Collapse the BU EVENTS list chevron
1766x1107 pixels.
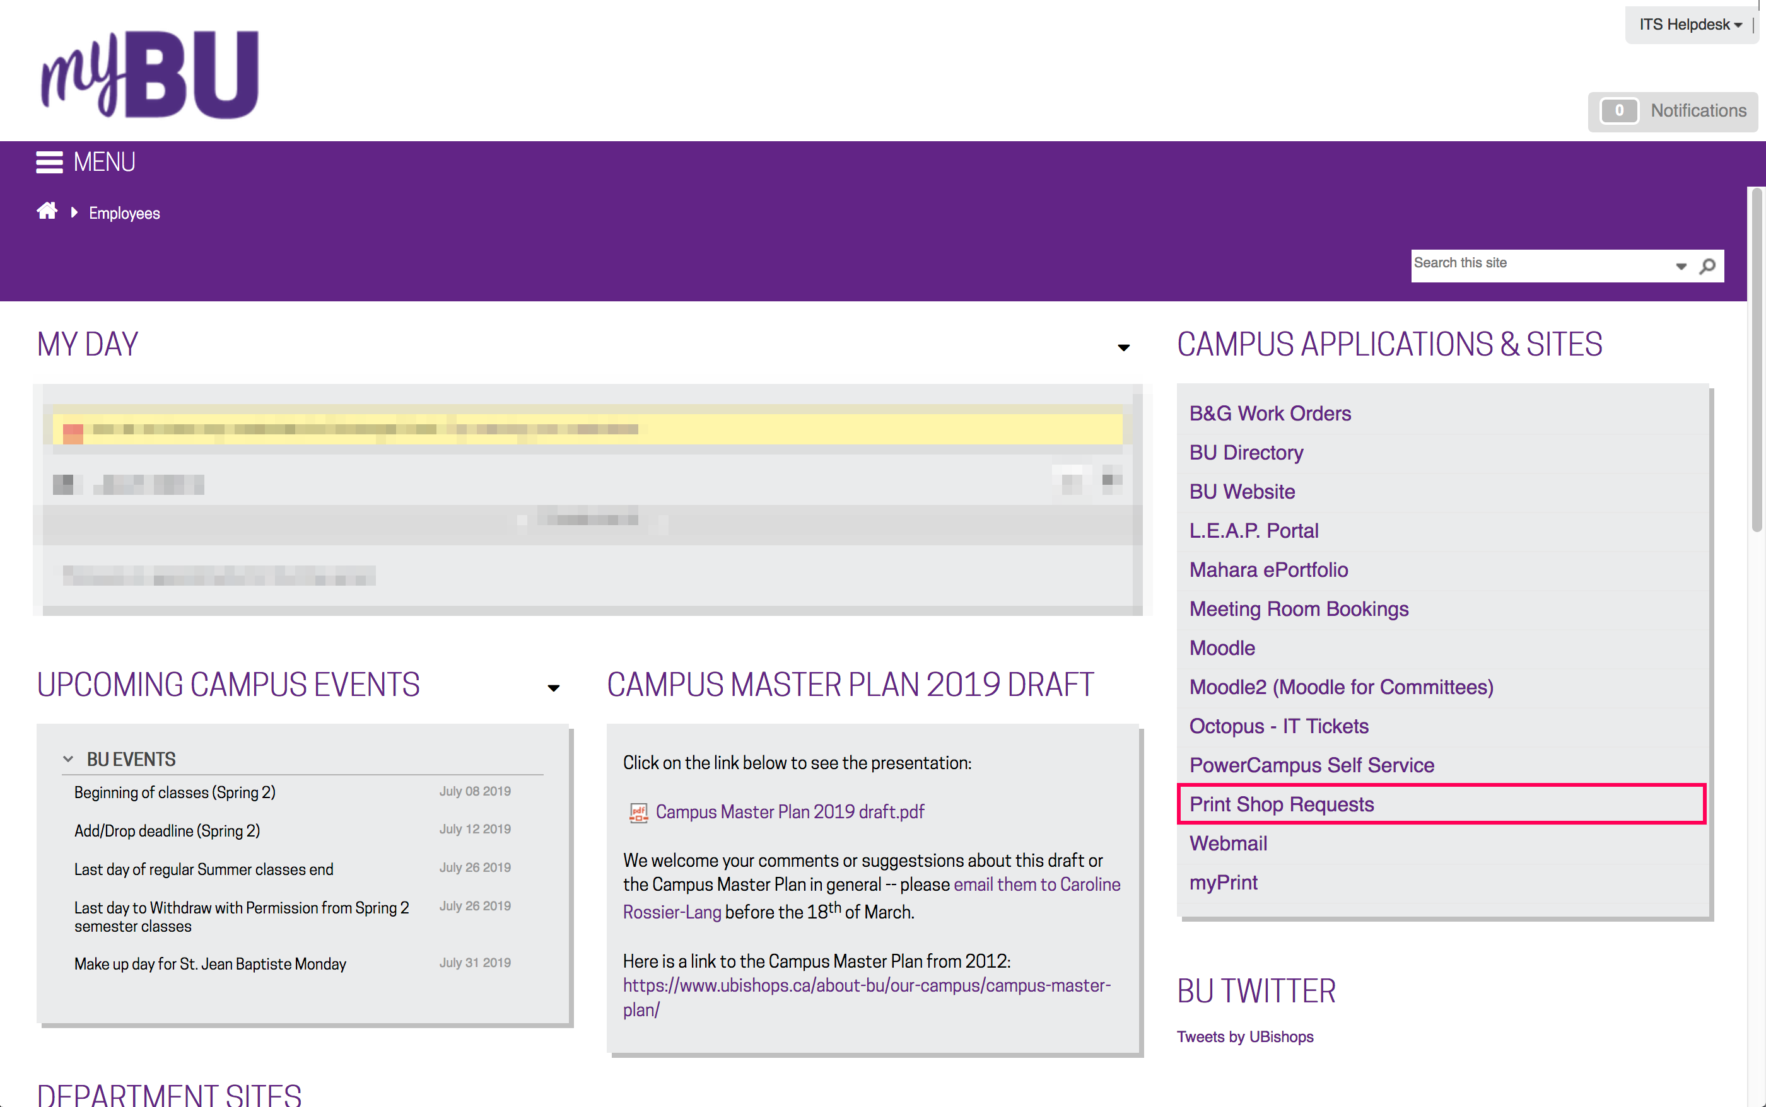click(68, 759)
